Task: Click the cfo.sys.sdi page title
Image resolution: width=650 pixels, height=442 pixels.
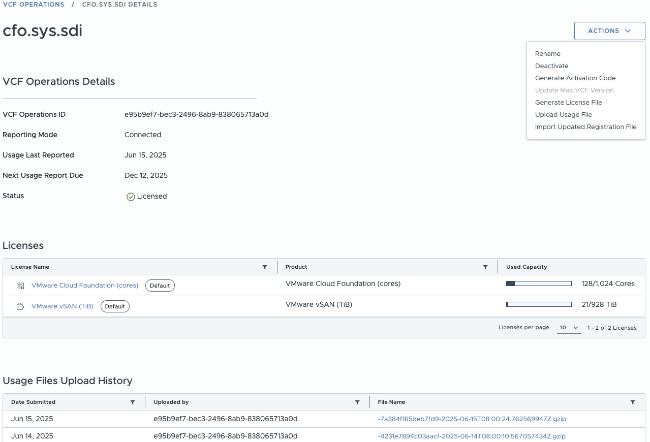Action: [43, 31]
